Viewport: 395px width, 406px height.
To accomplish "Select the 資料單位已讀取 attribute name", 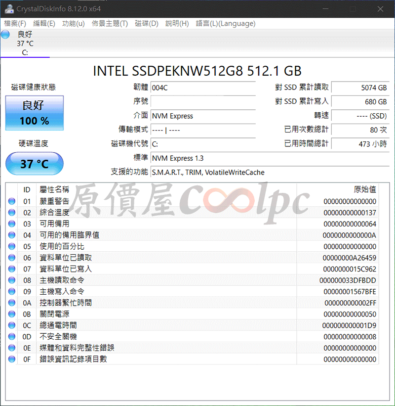I will (66, 258).
